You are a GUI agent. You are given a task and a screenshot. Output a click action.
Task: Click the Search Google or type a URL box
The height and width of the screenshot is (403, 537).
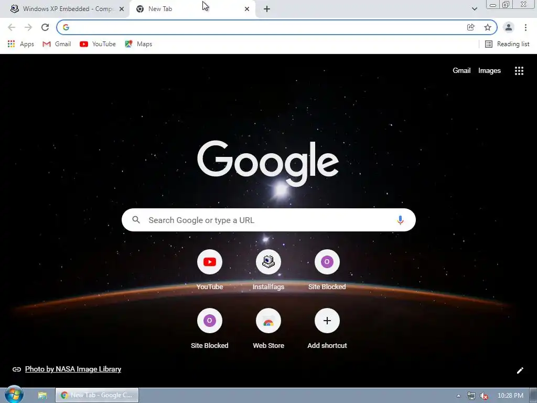click(268, 220)
